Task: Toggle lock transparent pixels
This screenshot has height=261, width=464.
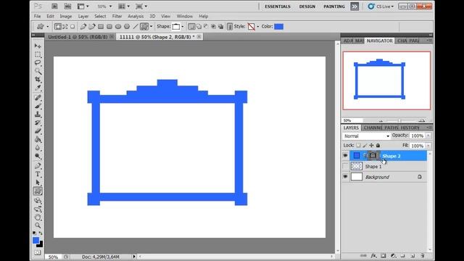Action: coord(358,145)
